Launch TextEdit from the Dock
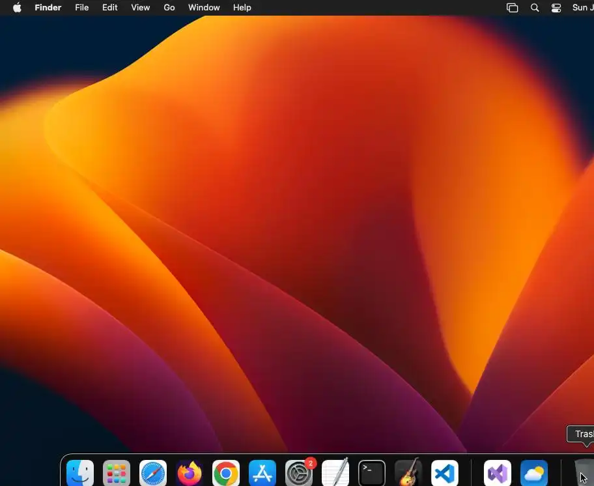This screenshot has width=594, height=486. (x=335, y=473)
